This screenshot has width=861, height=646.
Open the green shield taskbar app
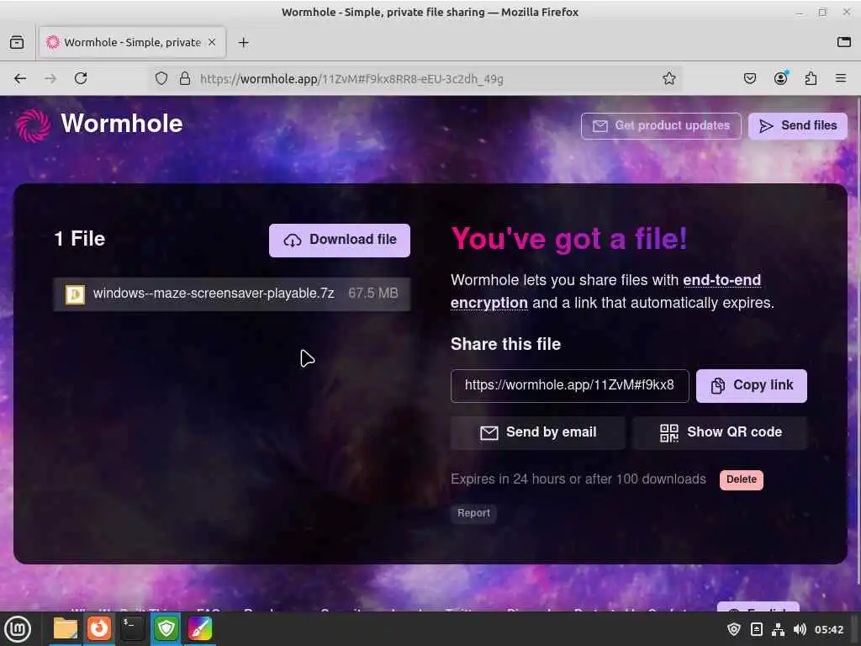click(166, 628)
